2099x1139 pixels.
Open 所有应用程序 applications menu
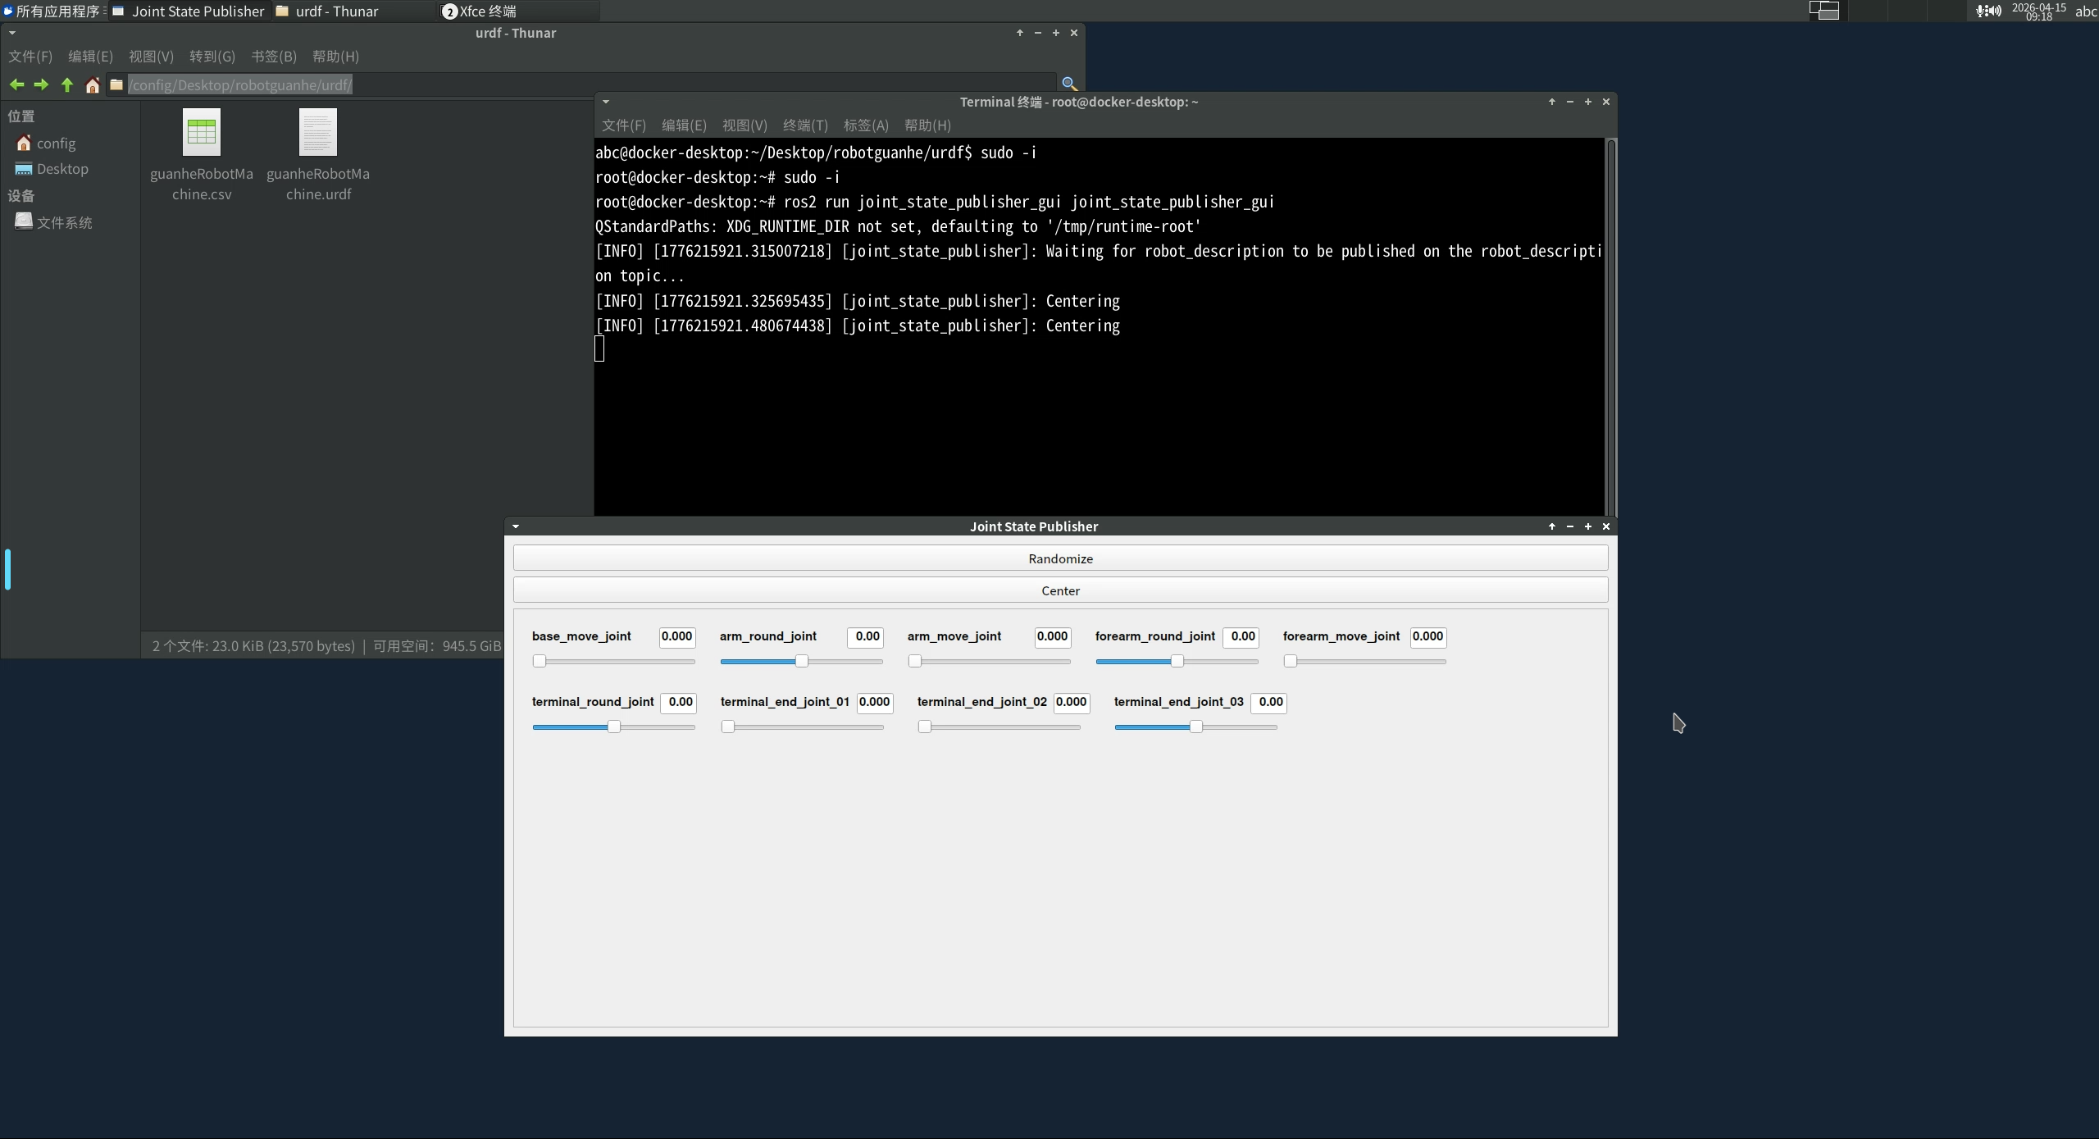52,11
